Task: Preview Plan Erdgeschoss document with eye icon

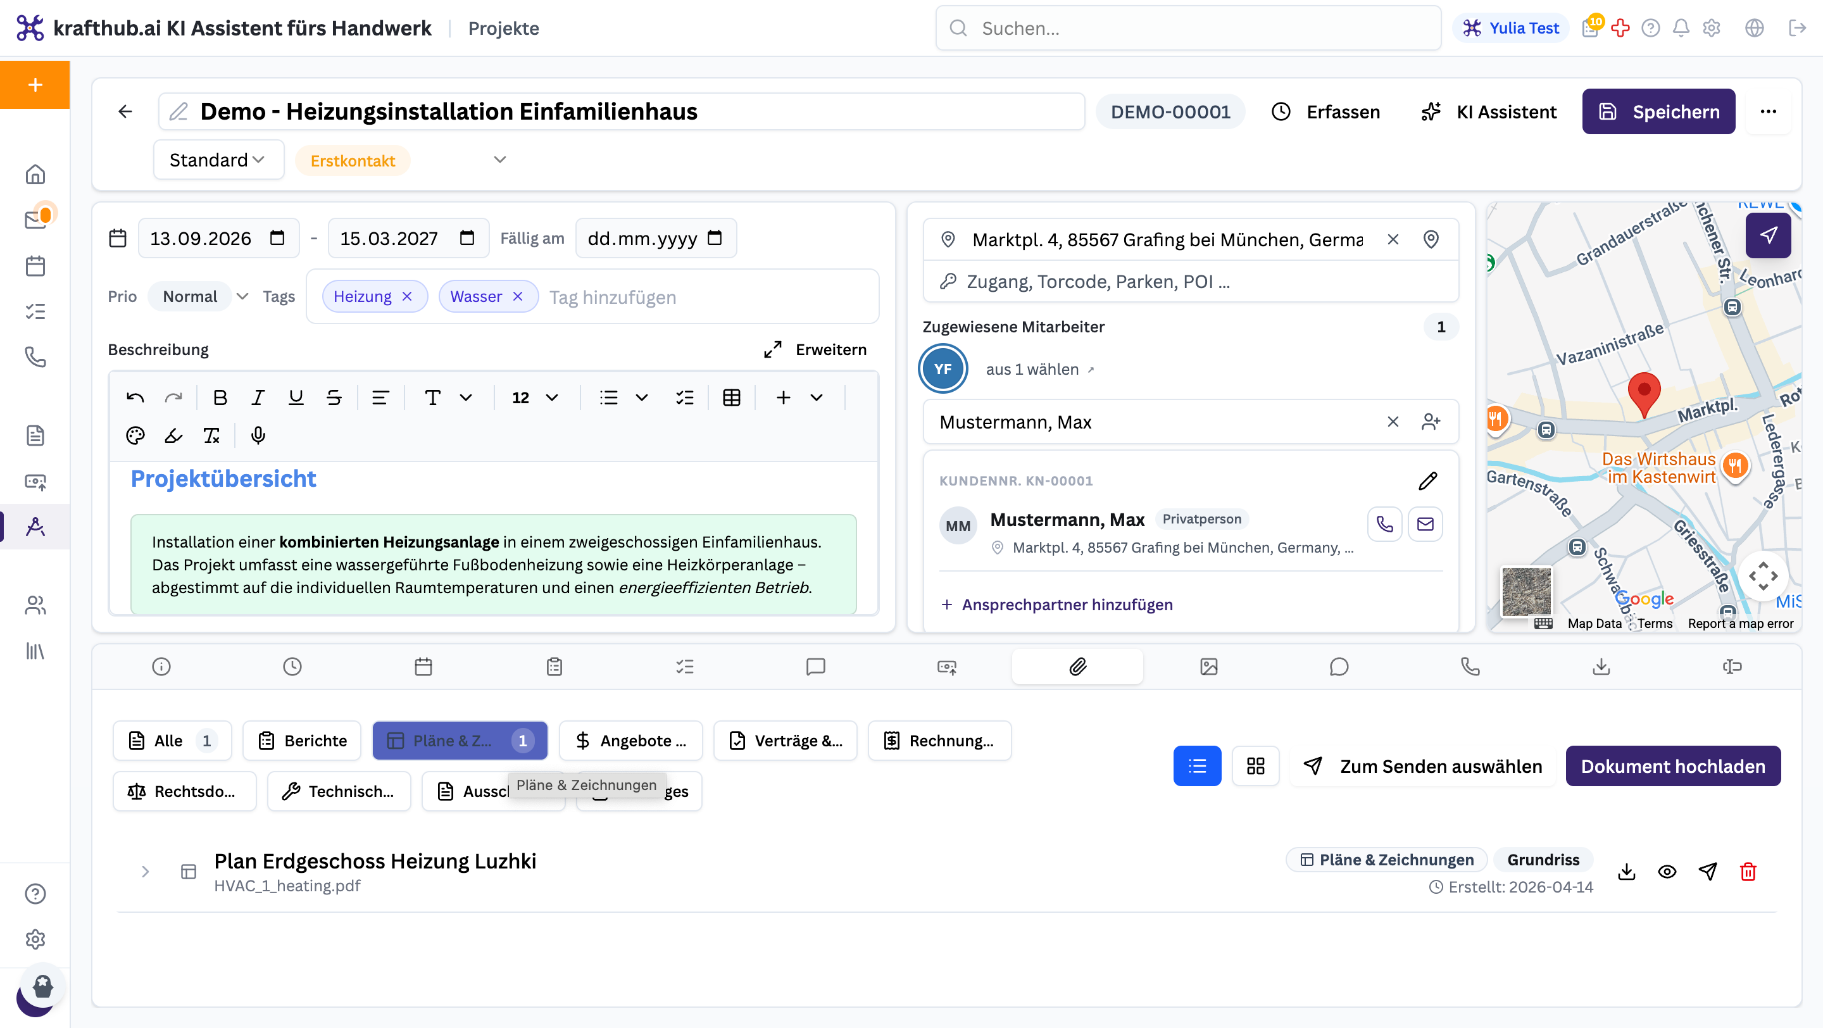Action: 1667,872
